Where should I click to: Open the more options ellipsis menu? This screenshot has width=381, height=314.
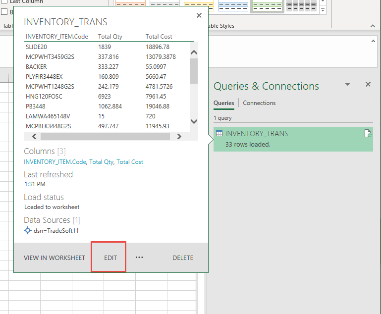pos(139,258)
